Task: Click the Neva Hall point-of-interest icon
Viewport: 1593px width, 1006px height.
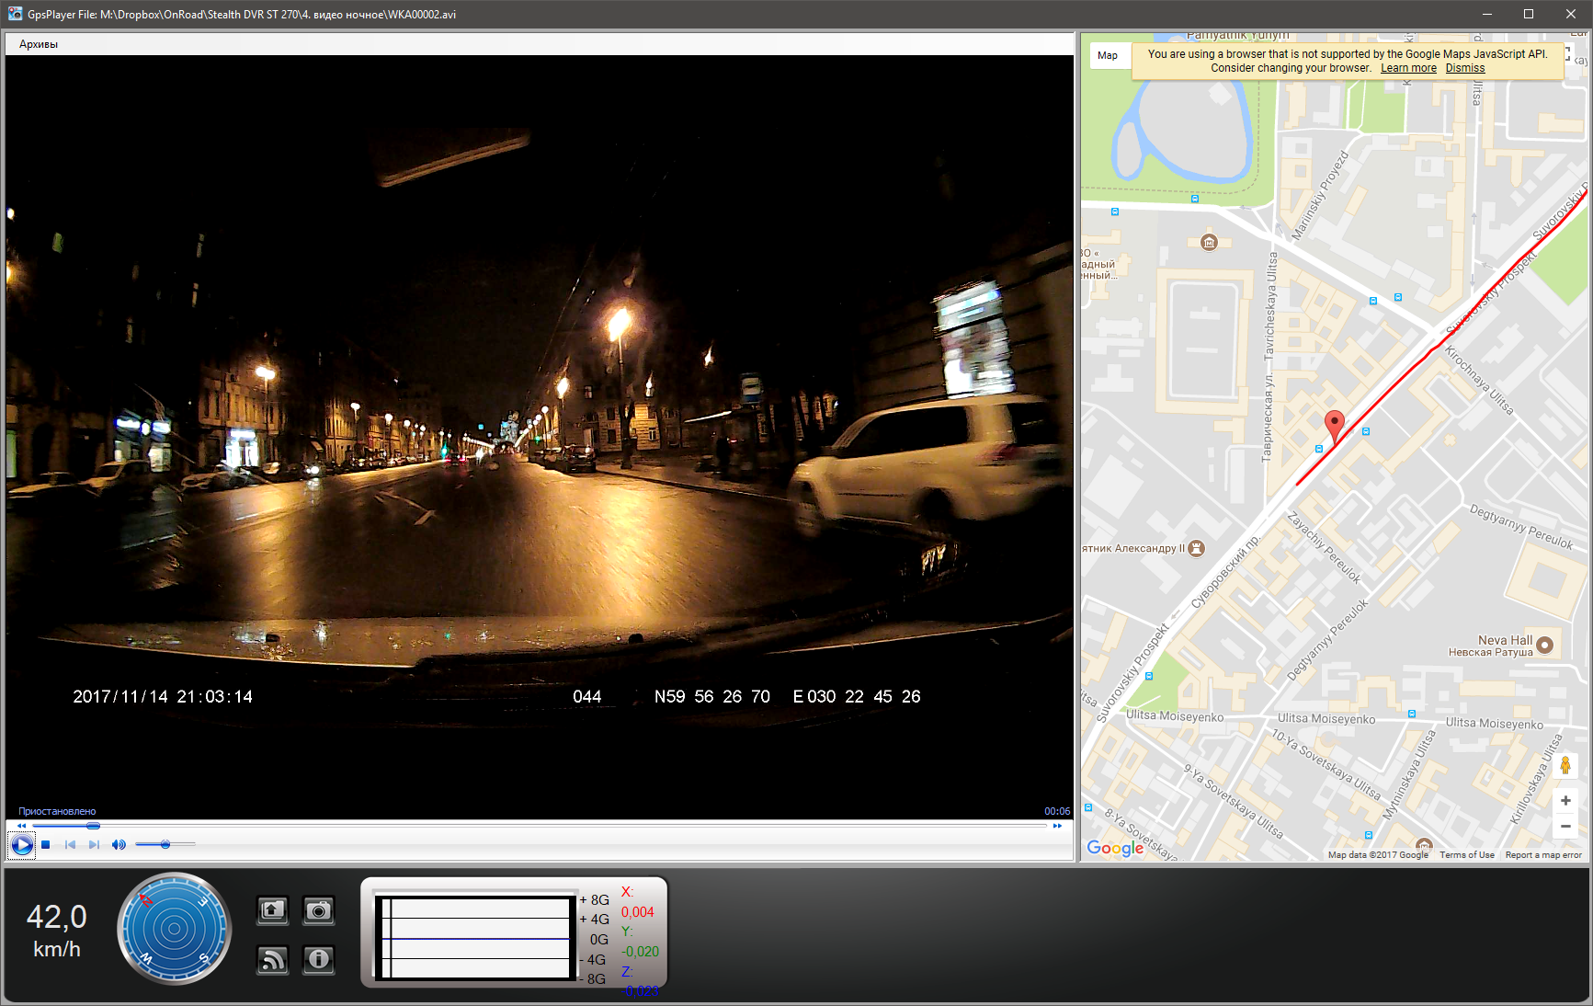Action: [x=1545, y=645]
